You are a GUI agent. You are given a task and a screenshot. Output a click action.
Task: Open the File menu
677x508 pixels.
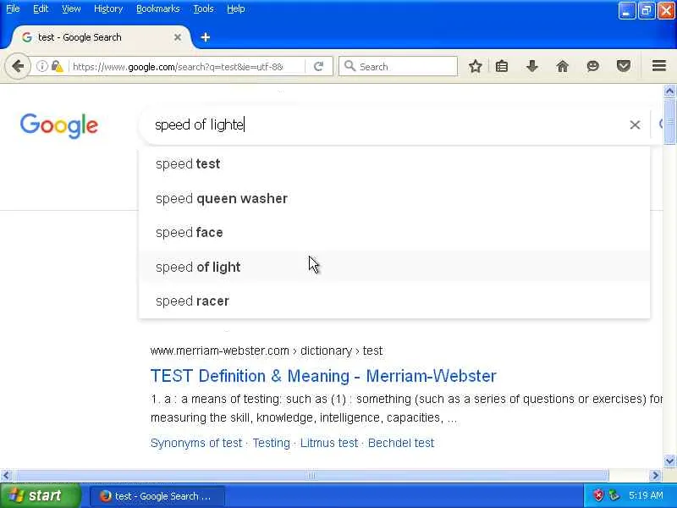[13, 8]
